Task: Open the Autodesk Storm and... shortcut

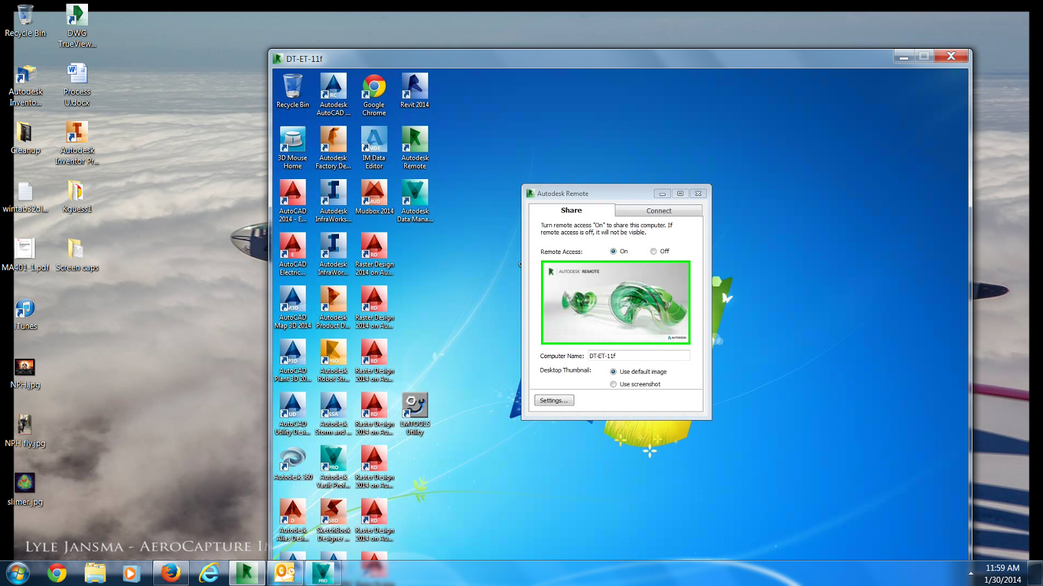Action: [333, 415]
